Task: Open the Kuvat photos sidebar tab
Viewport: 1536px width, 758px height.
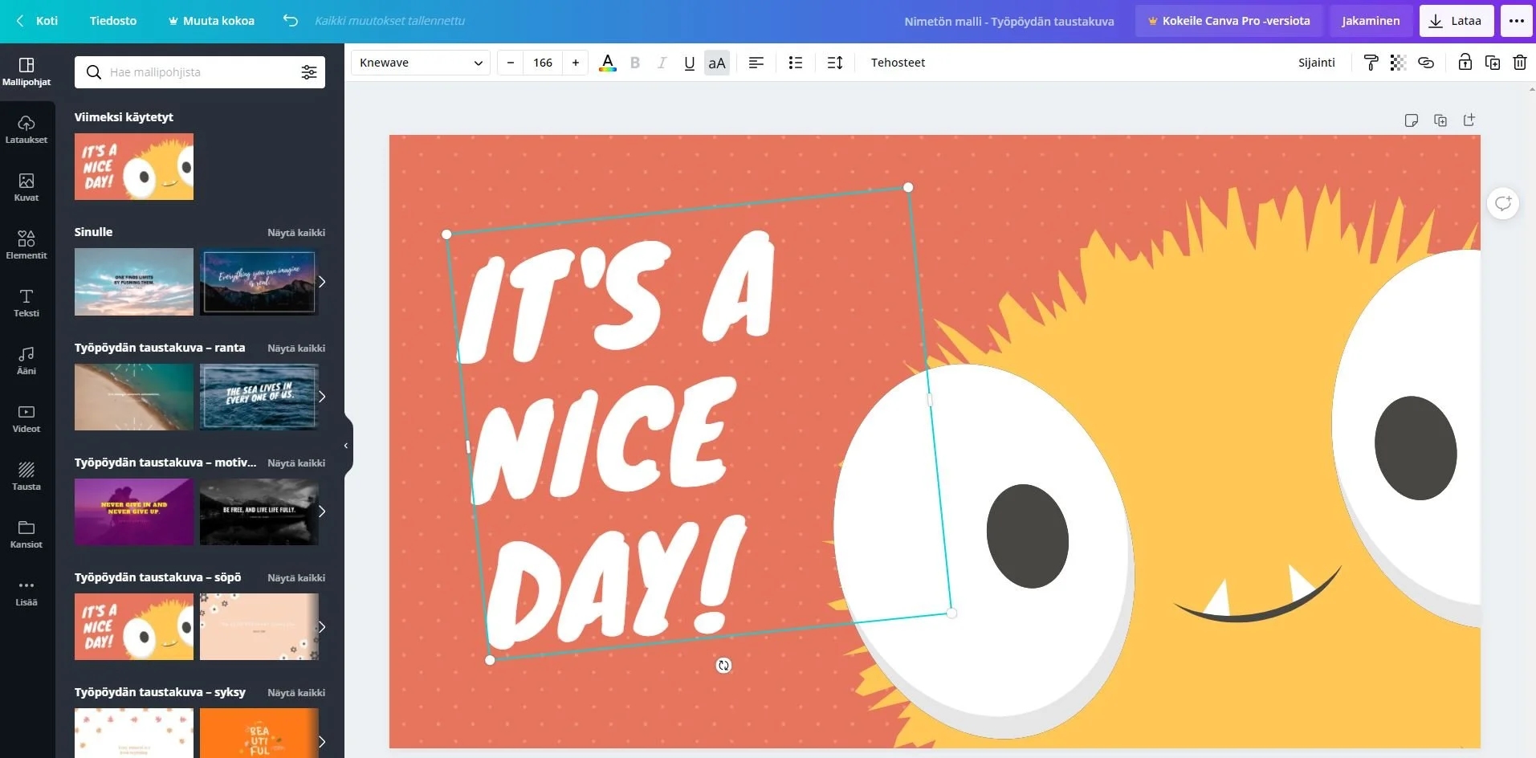Action: click(x=26, y=187)
